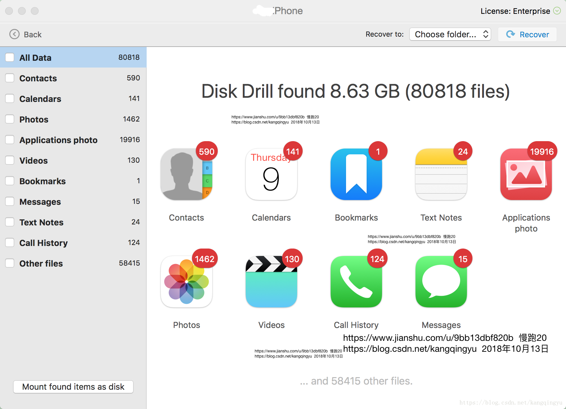Select Contacts in the sidebar list

pyautogui.click(x=73, y=78)
